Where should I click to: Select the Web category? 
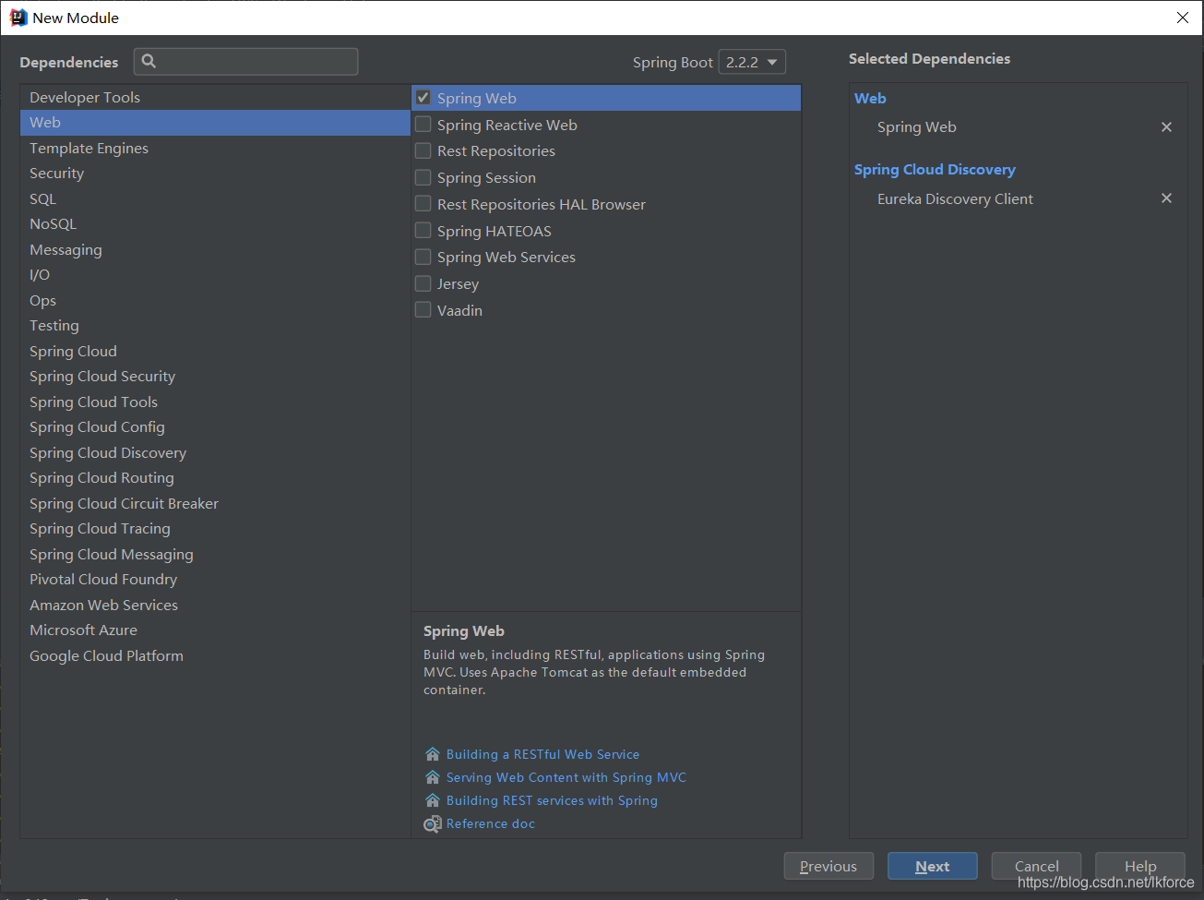pyautogui.click(x=215, y=123)
